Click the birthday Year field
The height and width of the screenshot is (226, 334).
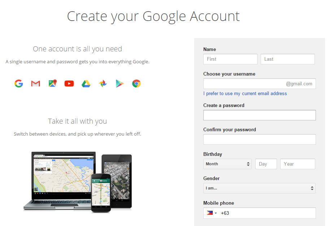coord(298,164)
